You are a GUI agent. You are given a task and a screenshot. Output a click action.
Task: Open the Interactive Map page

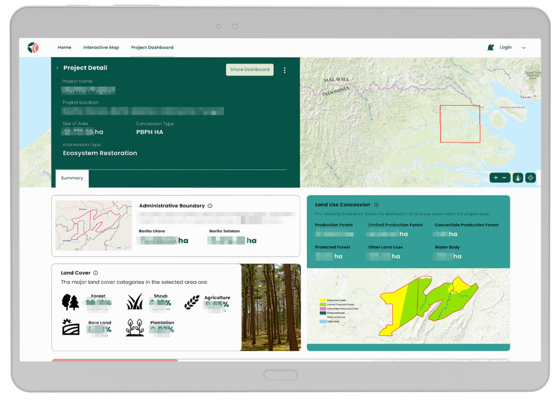tap(101, 48)
